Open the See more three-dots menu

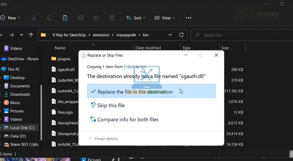tap(189, 18)
